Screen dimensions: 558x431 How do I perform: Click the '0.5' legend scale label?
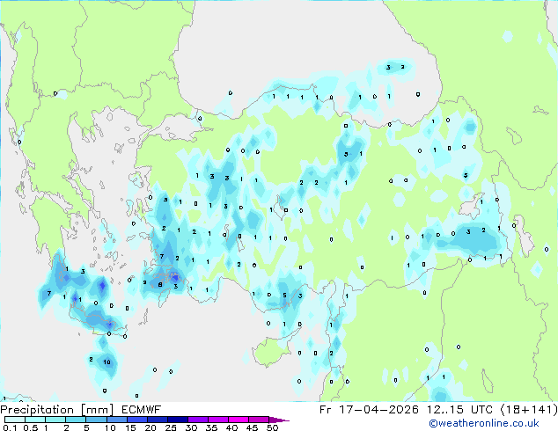(x=31, y=427)
